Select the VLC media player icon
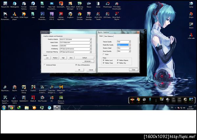This screenshot has height=140, width=197. [x=14, y=16]
